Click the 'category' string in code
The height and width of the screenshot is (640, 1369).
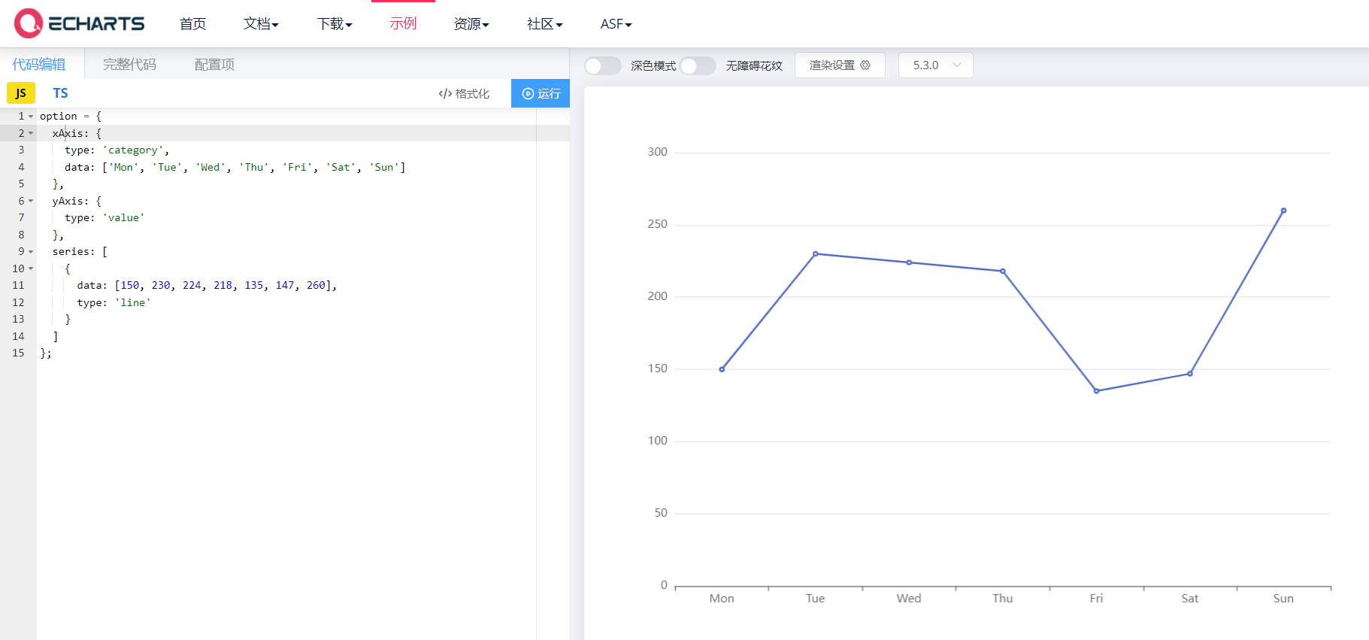coord(132,150)
